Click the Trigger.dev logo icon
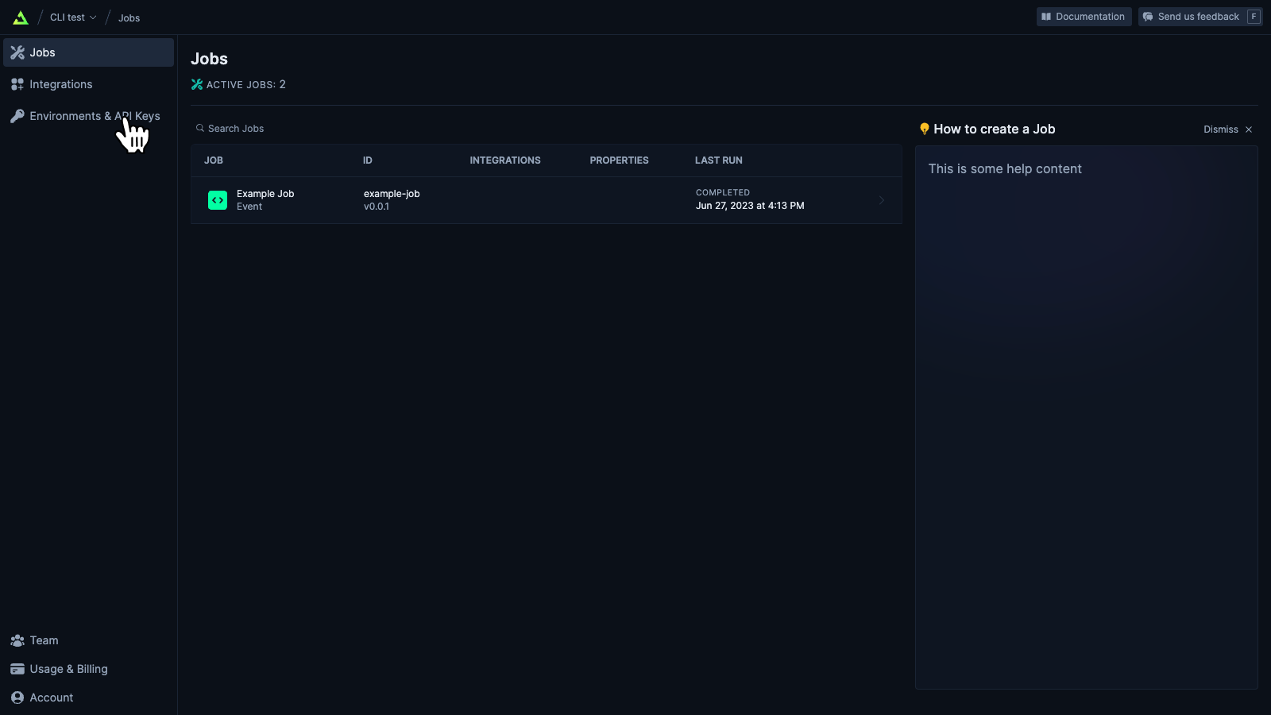This screenshot has height=715, width=1271. pyautogui.click(x=21, y=17)
